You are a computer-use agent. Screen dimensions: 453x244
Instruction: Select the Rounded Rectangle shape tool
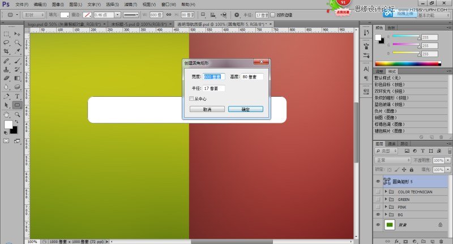tap(18, 105)
